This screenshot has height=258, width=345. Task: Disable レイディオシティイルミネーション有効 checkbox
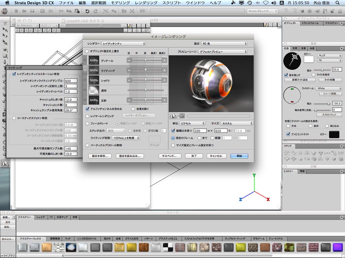[x=14, y=74]
